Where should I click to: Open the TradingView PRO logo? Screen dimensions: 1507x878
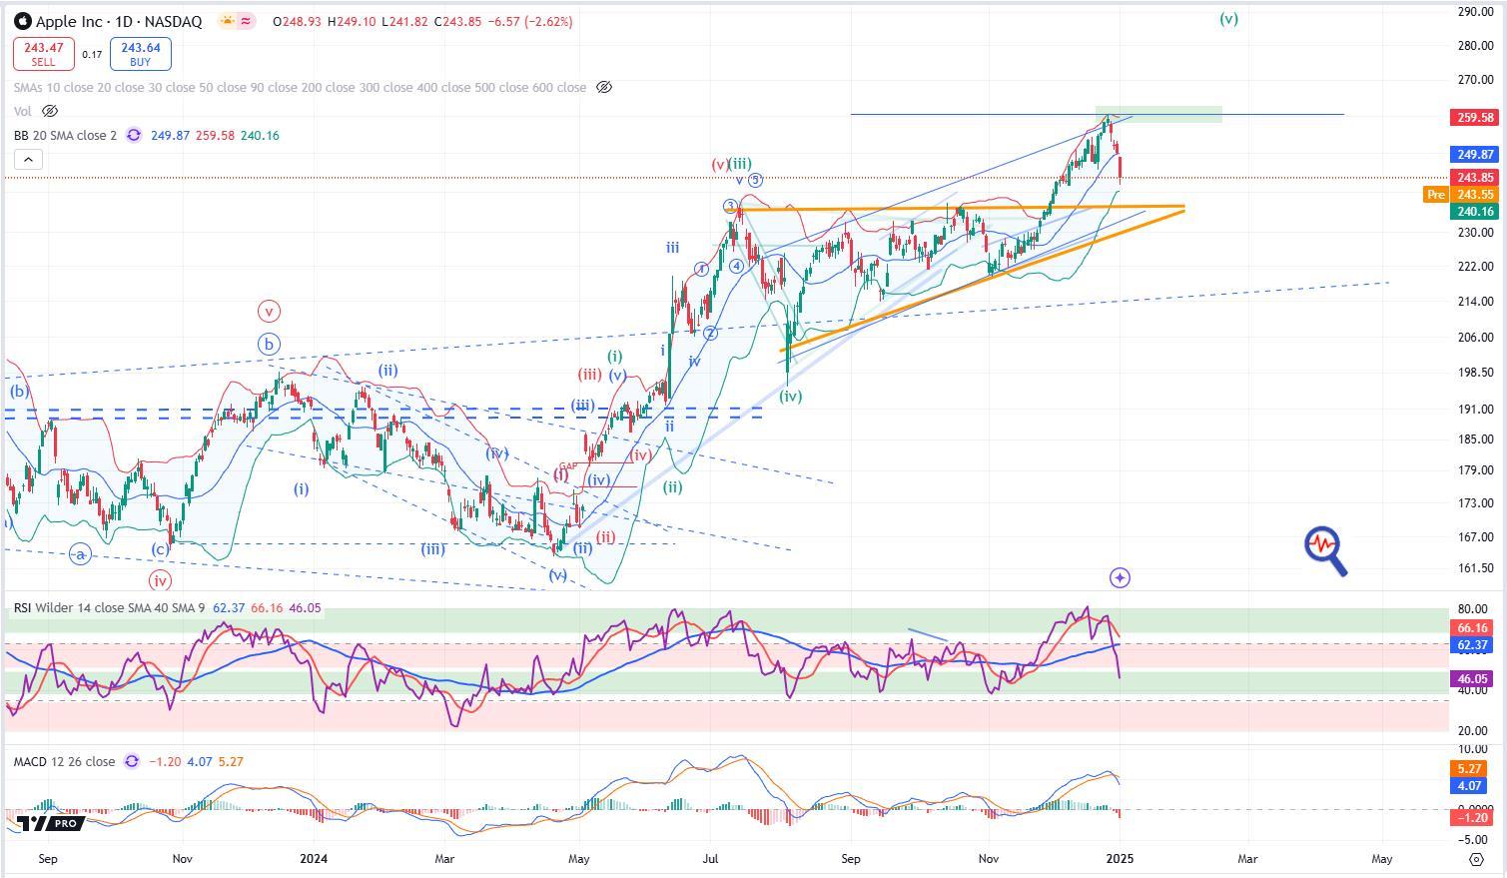click(x=50, y=823)
